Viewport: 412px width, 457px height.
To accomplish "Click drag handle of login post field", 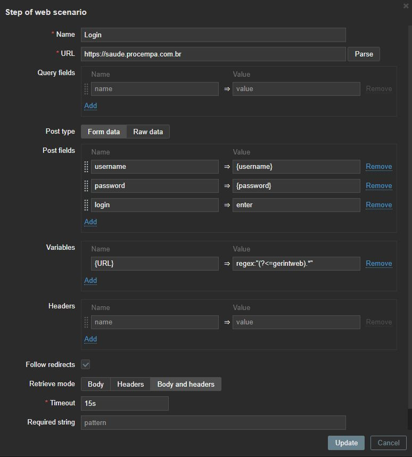I will (86, 205).
